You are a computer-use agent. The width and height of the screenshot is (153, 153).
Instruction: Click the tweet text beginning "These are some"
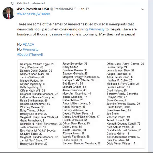[x=77, y=29]
